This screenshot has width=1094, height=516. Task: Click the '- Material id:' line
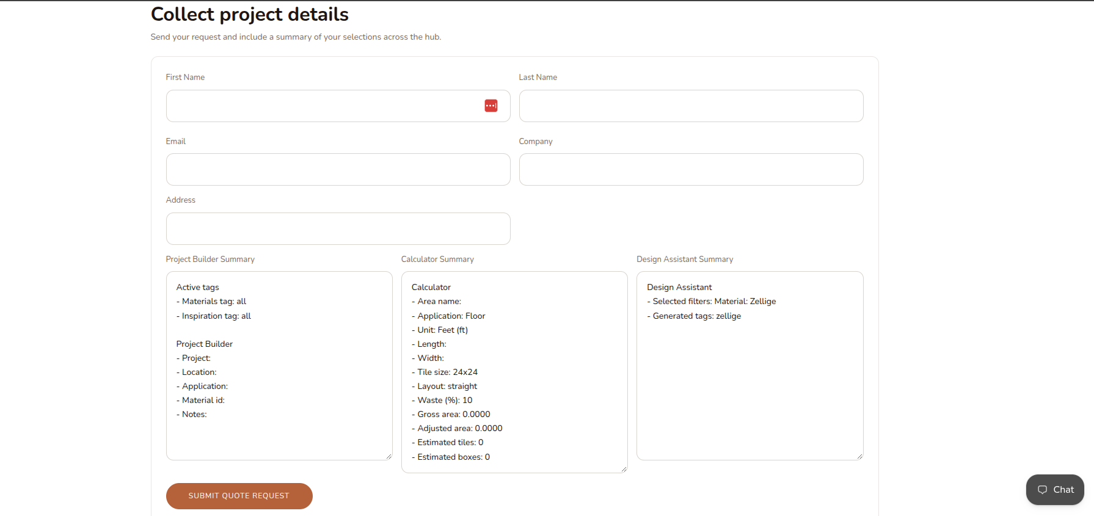(x=200, y=401)
